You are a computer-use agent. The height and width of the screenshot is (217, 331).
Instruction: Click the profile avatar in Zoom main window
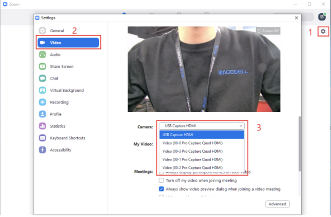pyautogui.click(x=322, y=17)
